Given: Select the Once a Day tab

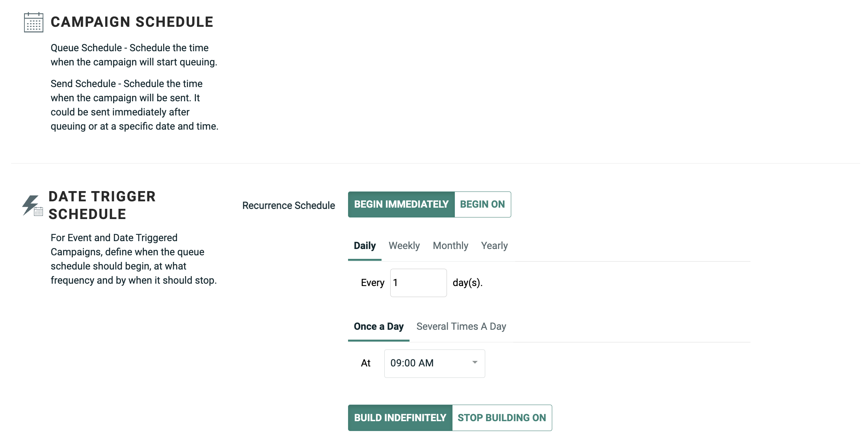Looking at the screenshot, I should [x=378, y=327].
